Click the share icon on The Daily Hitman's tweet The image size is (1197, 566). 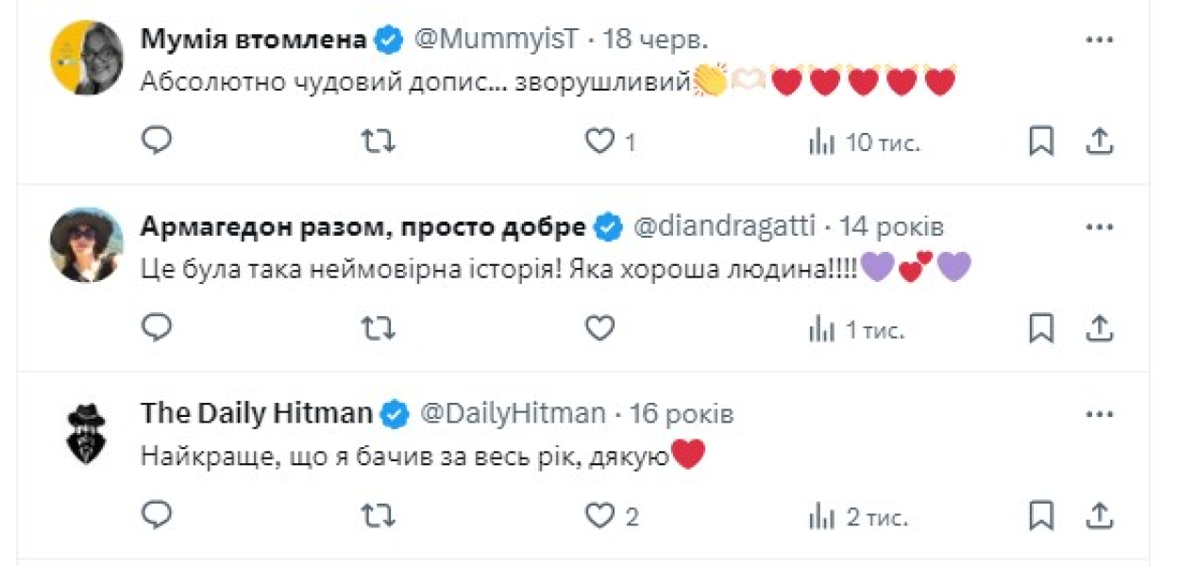pos(1098,517)
